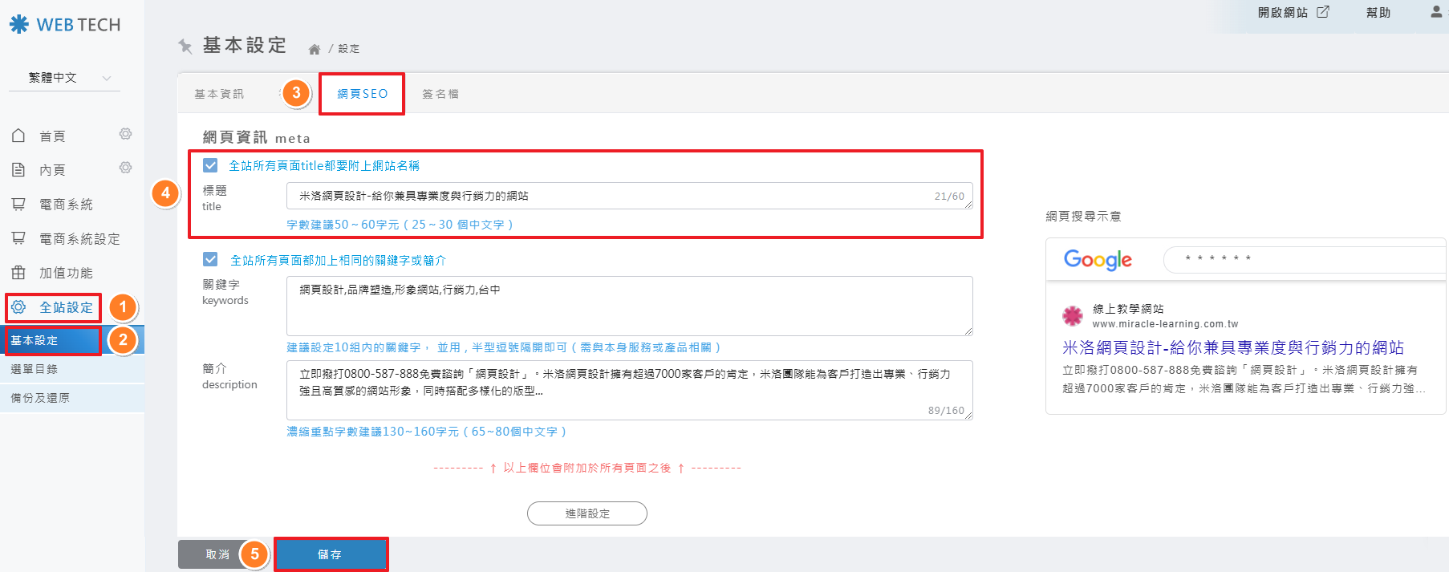The height and width of the screenshot is (572, 1449).
Task: Open the 繁體中文 language dropdown
Action: tap(64, 78)
